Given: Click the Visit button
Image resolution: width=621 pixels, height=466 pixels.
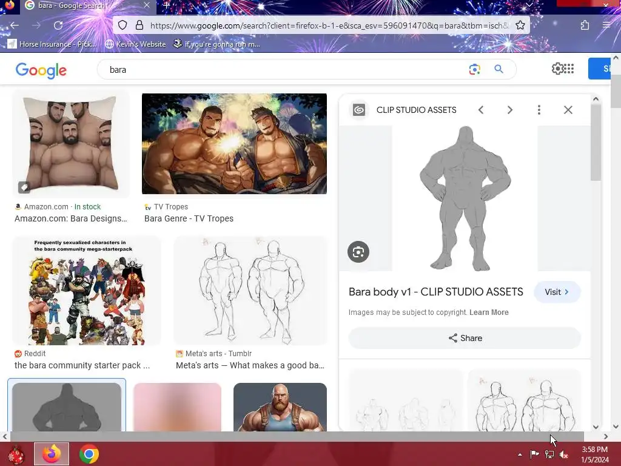Looking at the screenshot, I should click(x=557, y=292).
